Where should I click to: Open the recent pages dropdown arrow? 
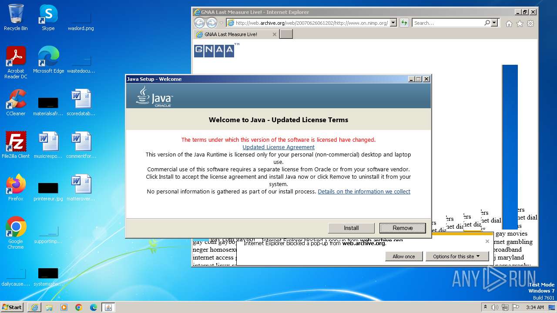(221, 23)
